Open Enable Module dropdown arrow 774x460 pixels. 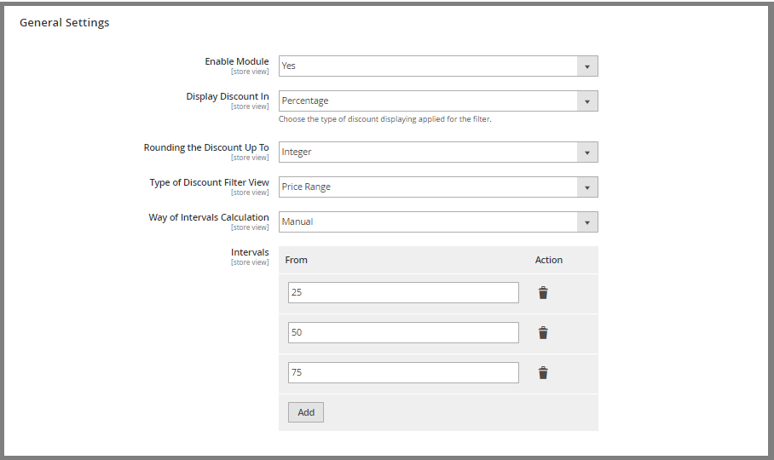point(587,66)
